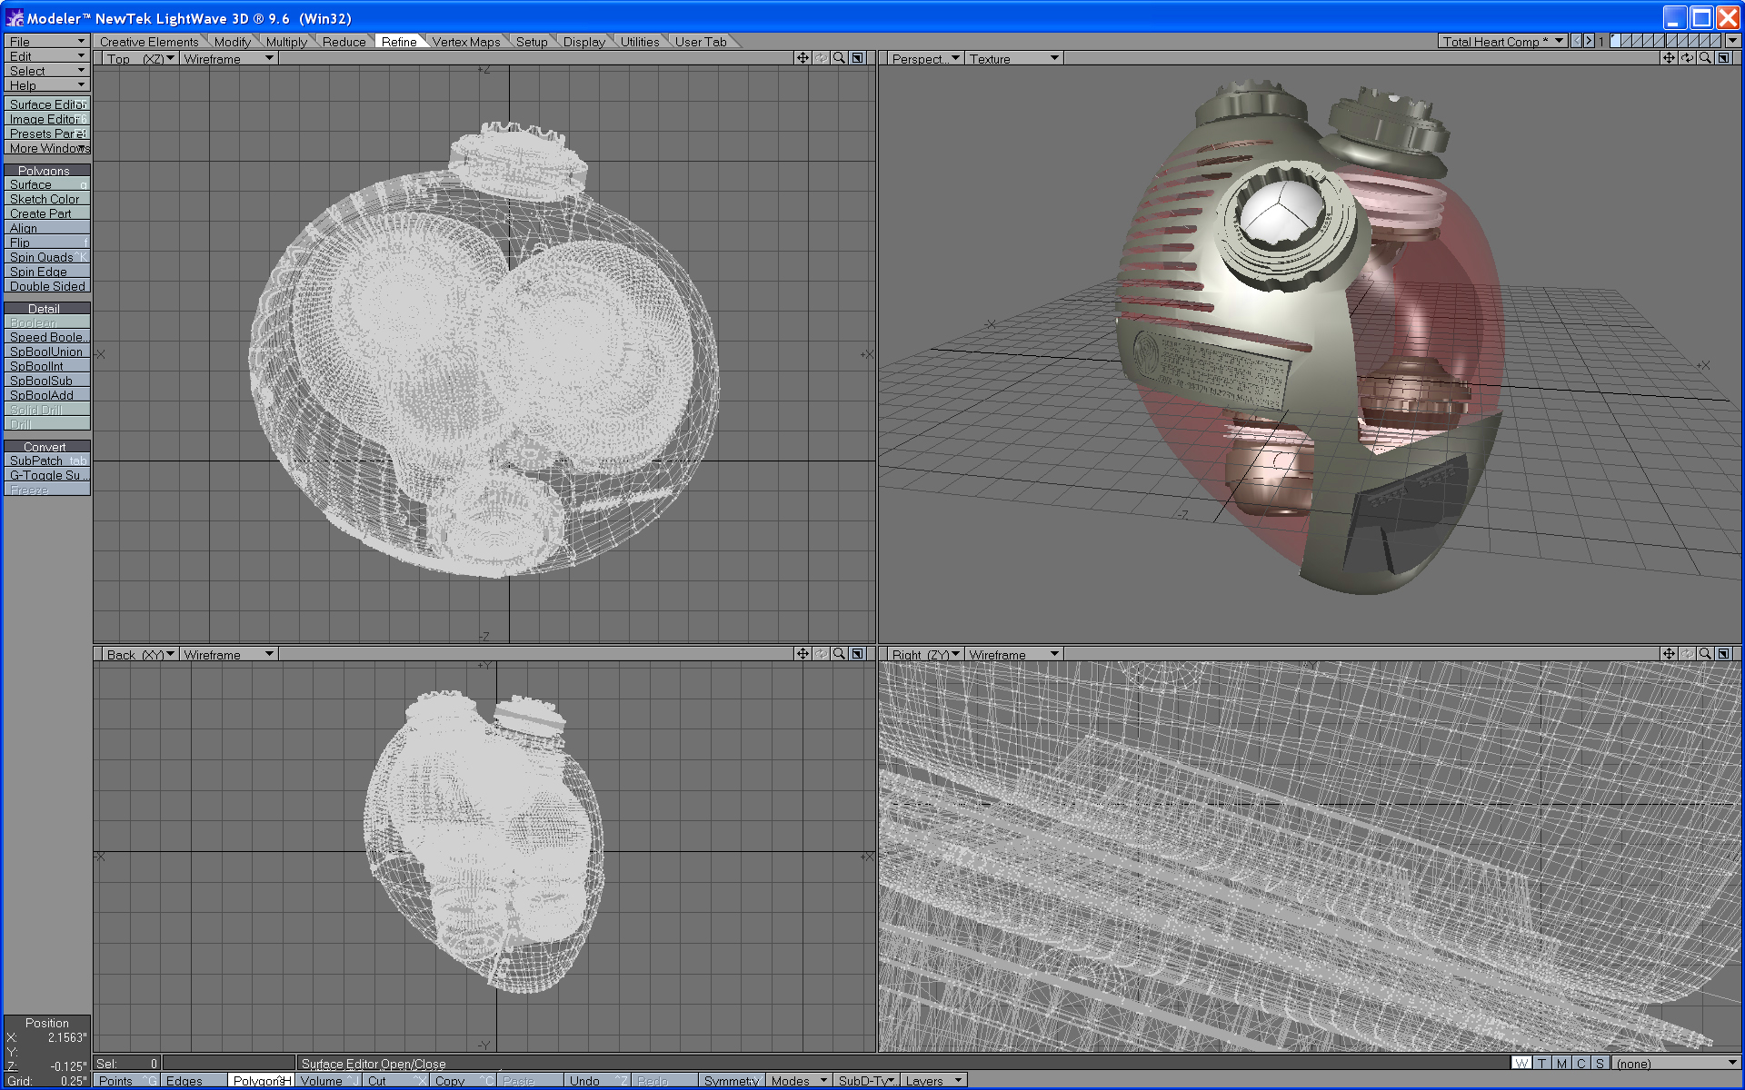Click the zoom magnifier in Perspective viewport
Image resolution: width=1745 pixels, height=1090 pixels.
click(x=1705, y=58)
